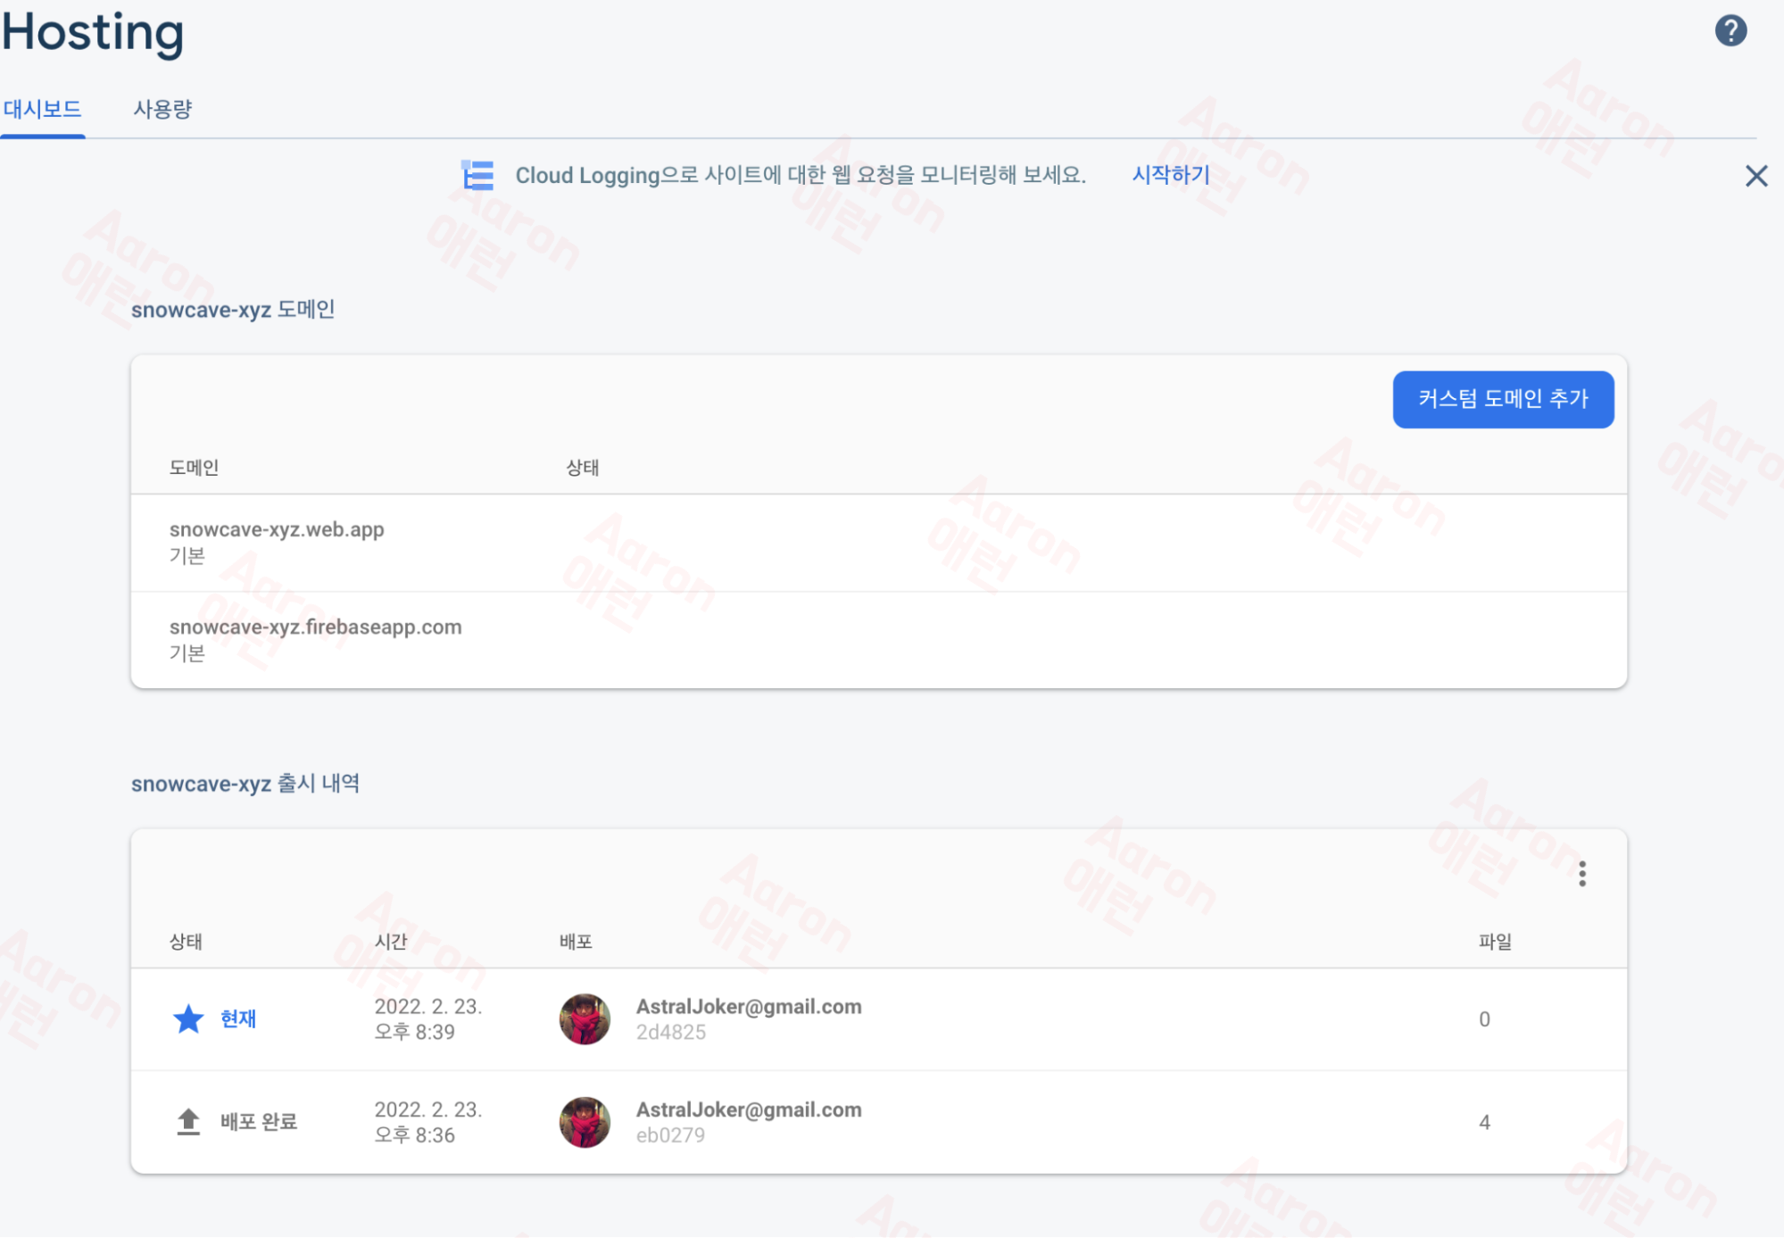The width and height of the screenshot is (1784, 1238).
Task: Open snowcave-xyz.web.app domain
Action: 277,529
